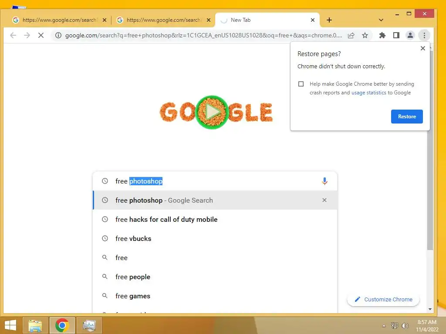View site information icon in address bar
This screenshot has height=334, width=446.
pos(58,35)
